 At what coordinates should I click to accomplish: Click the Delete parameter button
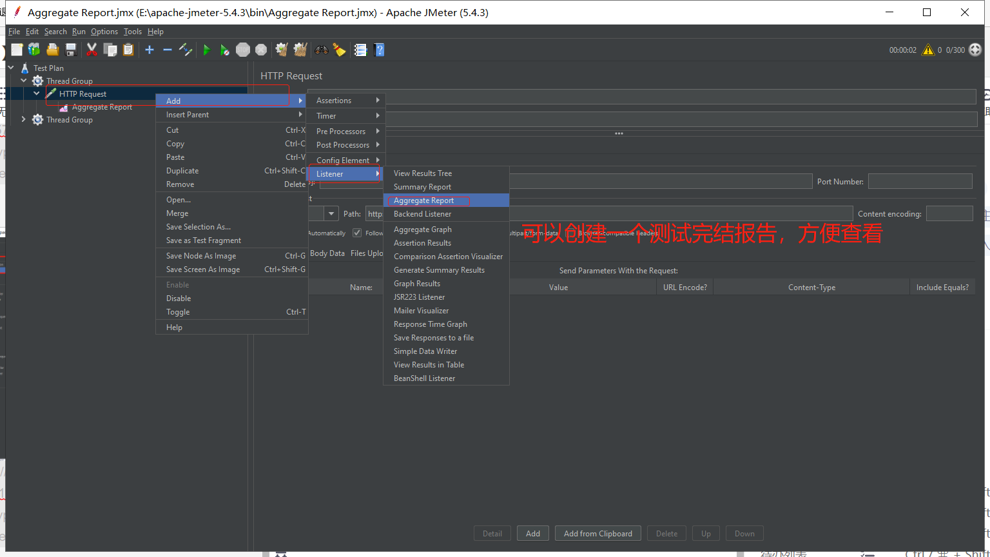(667, 534)
